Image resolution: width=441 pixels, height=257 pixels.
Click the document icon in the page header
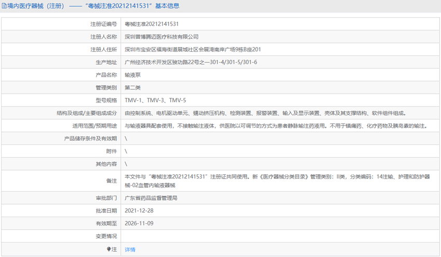click(4, 6)
